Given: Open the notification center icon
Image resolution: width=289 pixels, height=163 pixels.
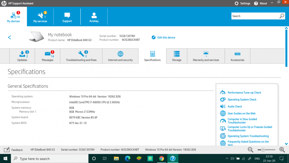Looking at the screenshot, I should (281, 159).
